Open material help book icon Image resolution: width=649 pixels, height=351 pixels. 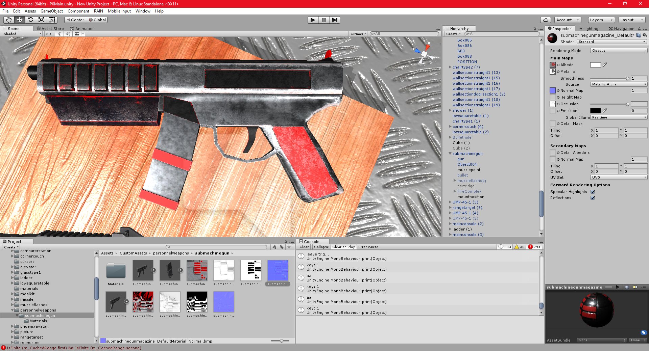click(x=639, y=35)
